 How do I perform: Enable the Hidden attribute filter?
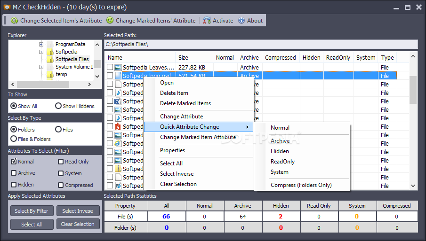(14, 185)
